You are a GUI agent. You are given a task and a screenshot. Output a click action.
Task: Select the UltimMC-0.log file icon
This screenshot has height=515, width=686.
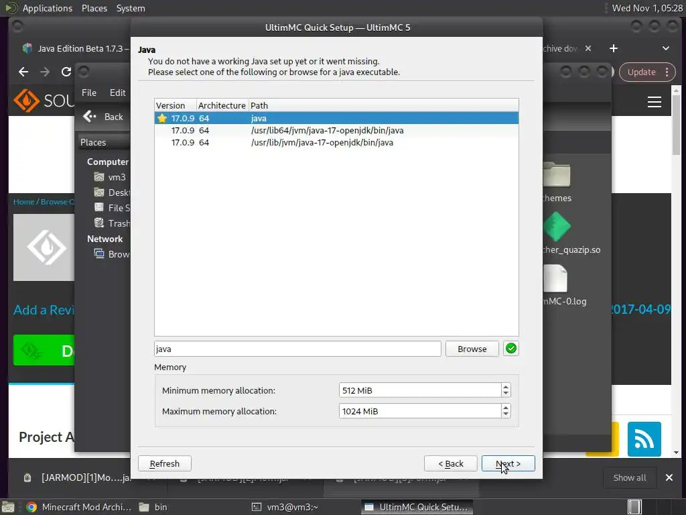555,278
